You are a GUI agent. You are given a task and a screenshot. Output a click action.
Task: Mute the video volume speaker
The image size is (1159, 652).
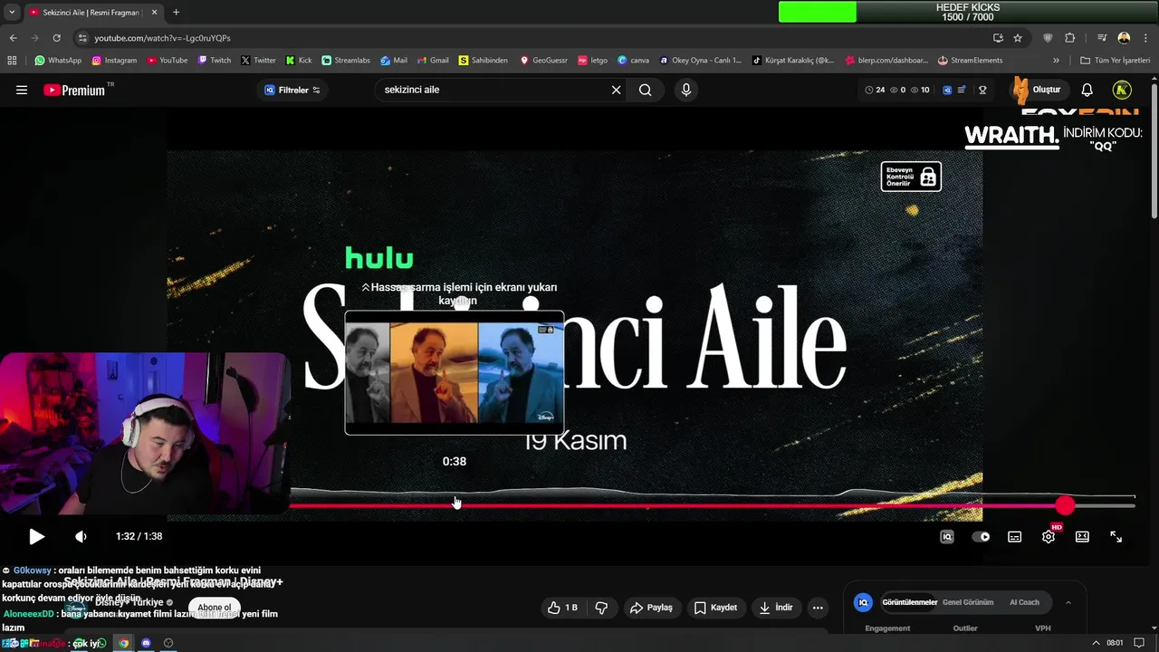81,536
